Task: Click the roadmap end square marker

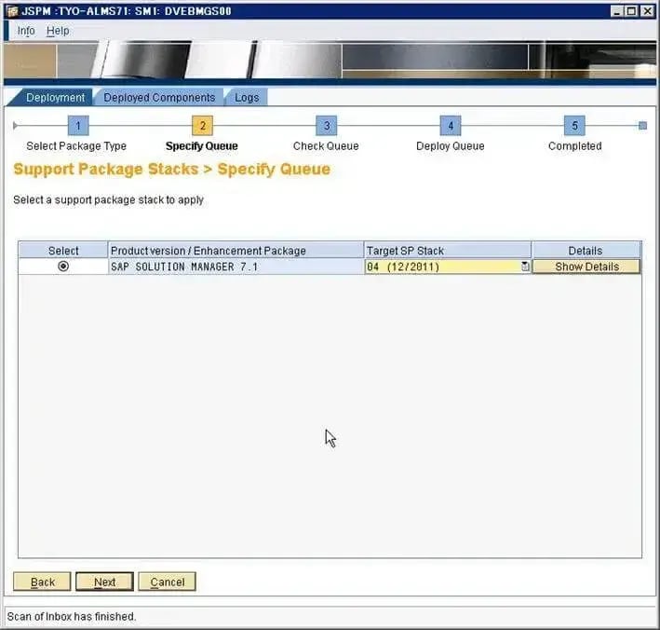Action: click(642, 126)
